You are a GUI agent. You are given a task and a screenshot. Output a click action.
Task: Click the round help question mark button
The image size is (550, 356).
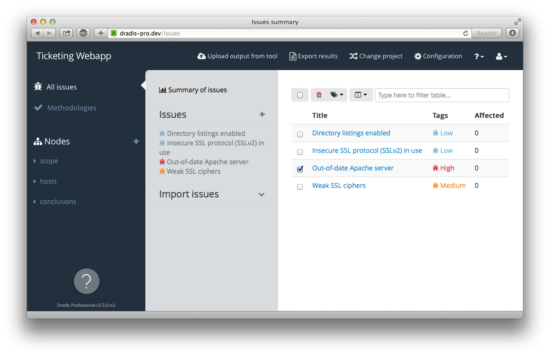[87, 281]
